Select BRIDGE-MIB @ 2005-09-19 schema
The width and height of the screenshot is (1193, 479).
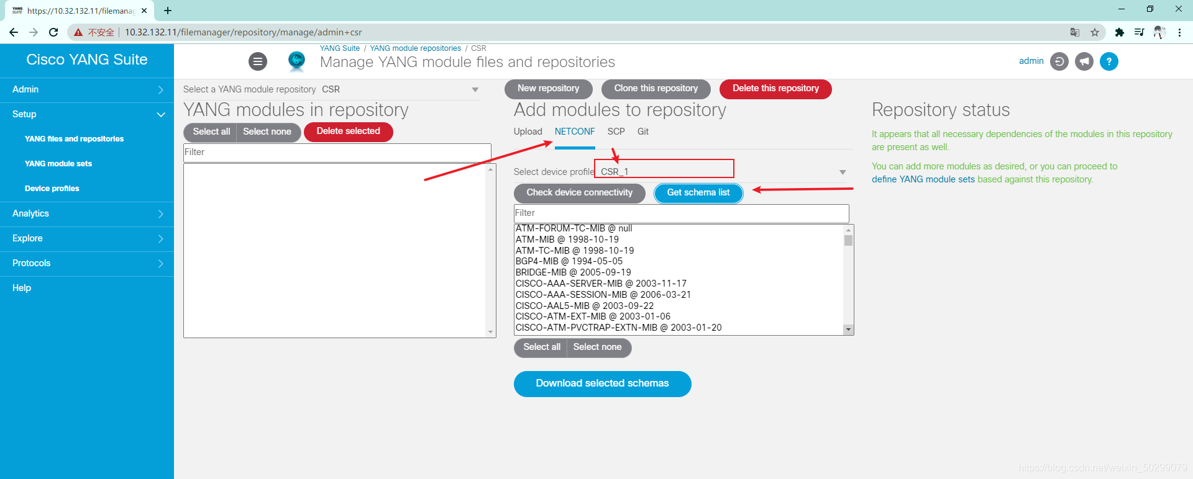tap(574, 272)
